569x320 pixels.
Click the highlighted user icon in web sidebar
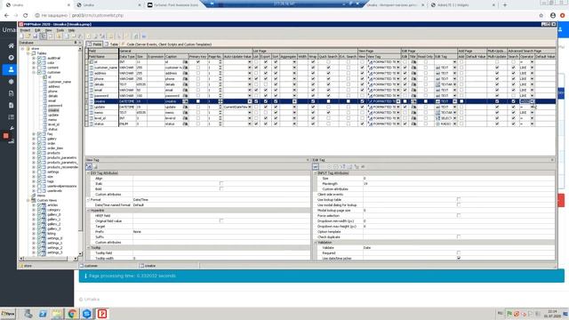(11, 69)
